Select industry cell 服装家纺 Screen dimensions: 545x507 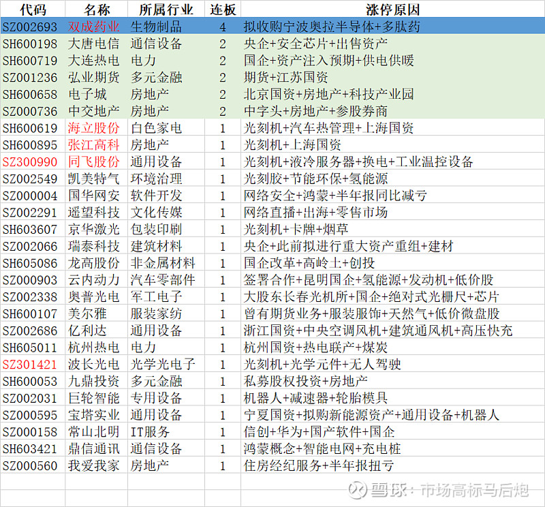(156, 314)
